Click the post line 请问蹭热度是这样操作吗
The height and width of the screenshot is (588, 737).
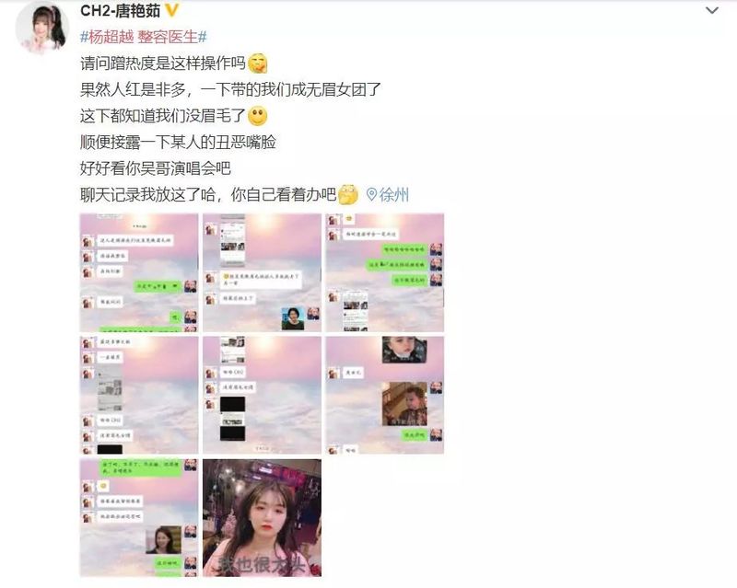[x=163, y=63]
